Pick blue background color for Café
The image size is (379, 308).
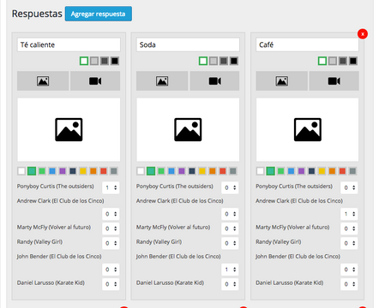pos(291,171)
